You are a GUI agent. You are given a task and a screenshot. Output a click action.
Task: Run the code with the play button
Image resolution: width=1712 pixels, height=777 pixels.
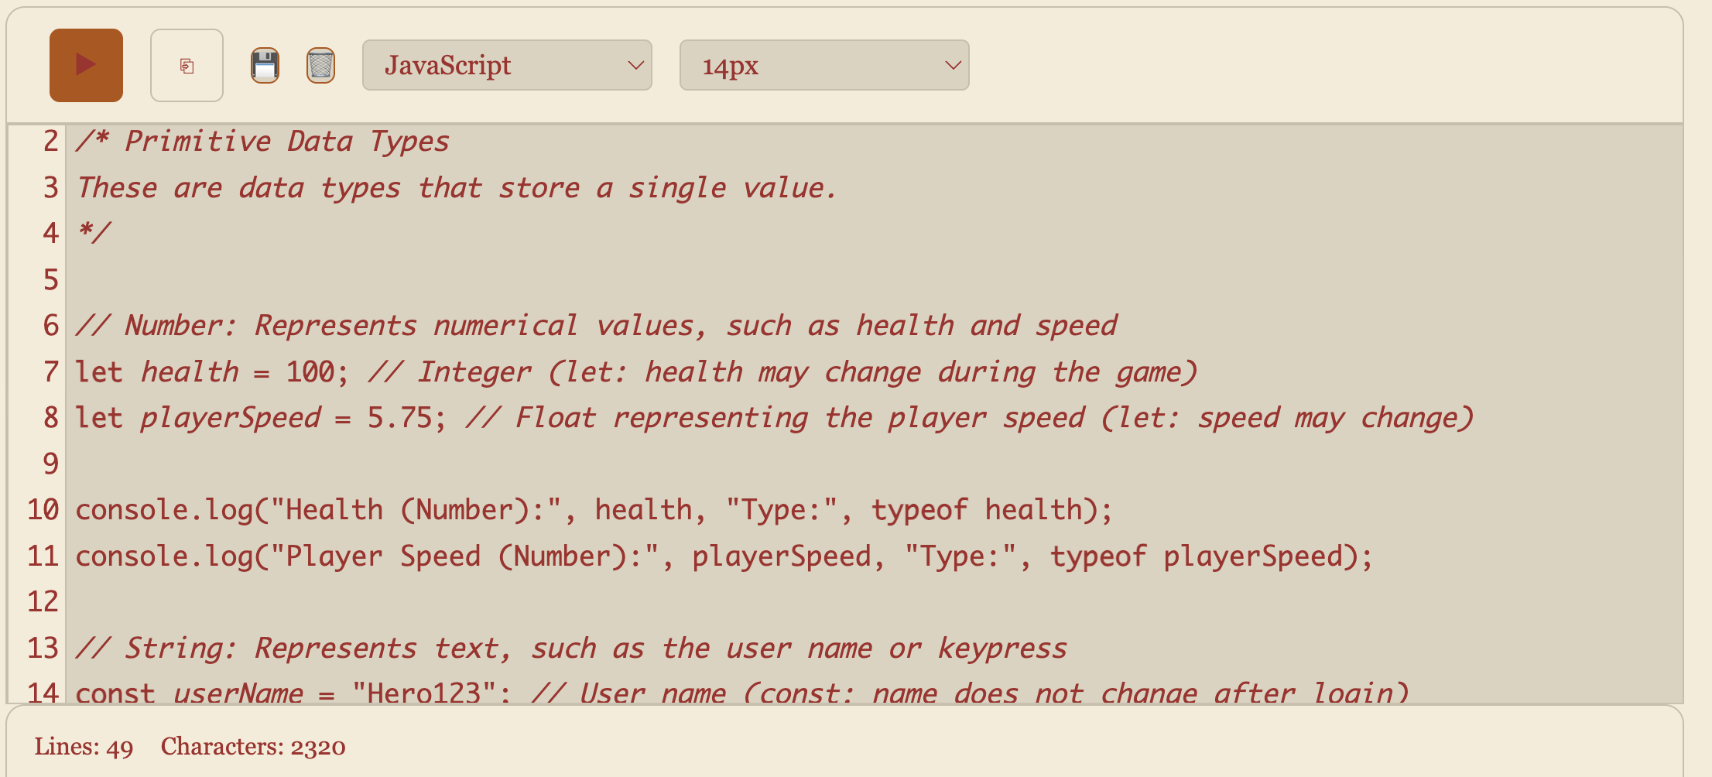pos(86,65)
